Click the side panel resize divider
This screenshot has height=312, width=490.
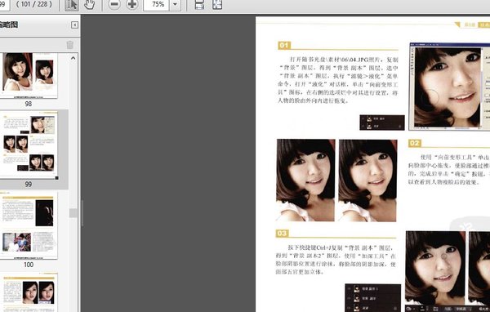(x=82, y=212)
